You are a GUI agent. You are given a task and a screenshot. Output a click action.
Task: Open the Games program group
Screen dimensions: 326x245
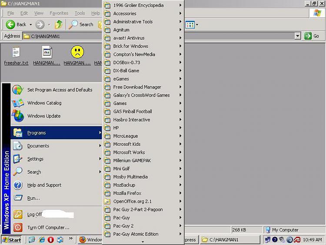pos(143,103)
